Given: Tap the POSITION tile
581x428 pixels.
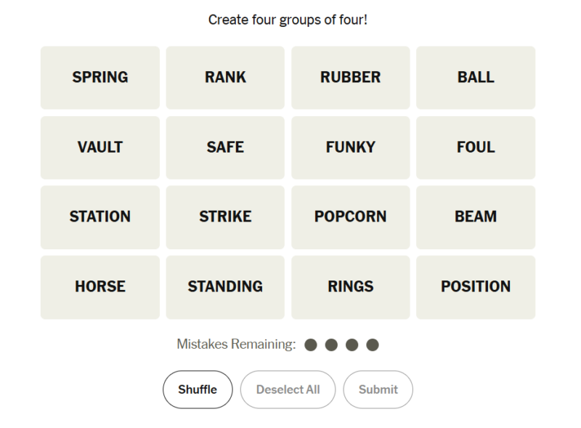Looking at the screenshot, I should [476, 287].
